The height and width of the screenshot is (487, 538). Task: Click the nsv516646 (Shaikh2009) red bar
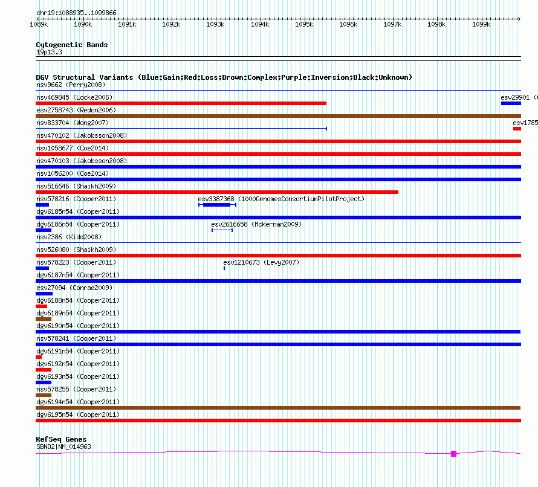pos(217,192)
